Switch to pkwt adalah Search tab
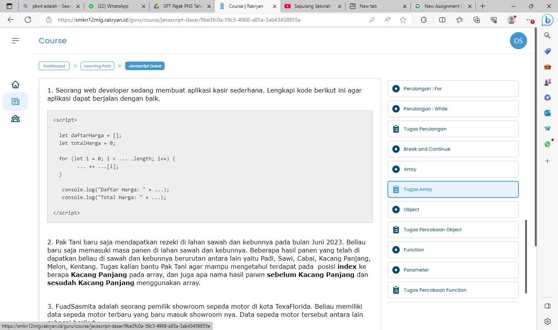This screenshot has width=558, height=330. click(x=52, y=6)
